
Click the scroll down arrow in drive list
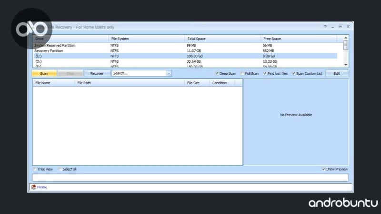click(346, 65)
